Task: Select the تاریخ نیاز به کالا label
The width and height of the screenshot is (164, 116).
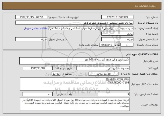Action: pyautogui.click(x=63, y=68)
